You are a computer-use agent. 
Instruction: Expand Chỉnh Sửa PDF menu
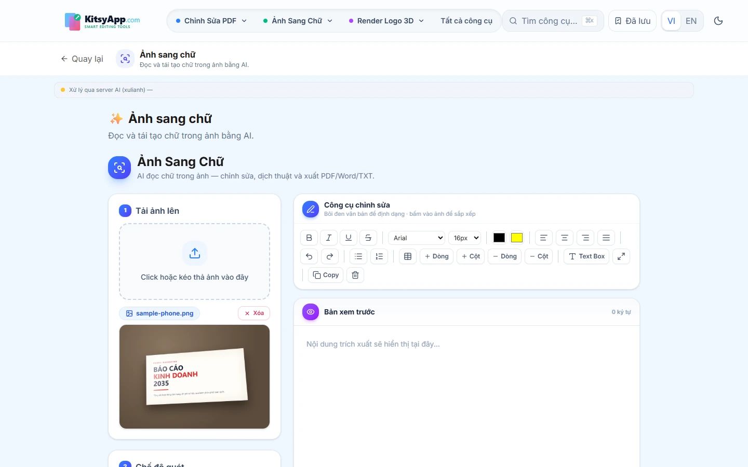tap(211, 21)
